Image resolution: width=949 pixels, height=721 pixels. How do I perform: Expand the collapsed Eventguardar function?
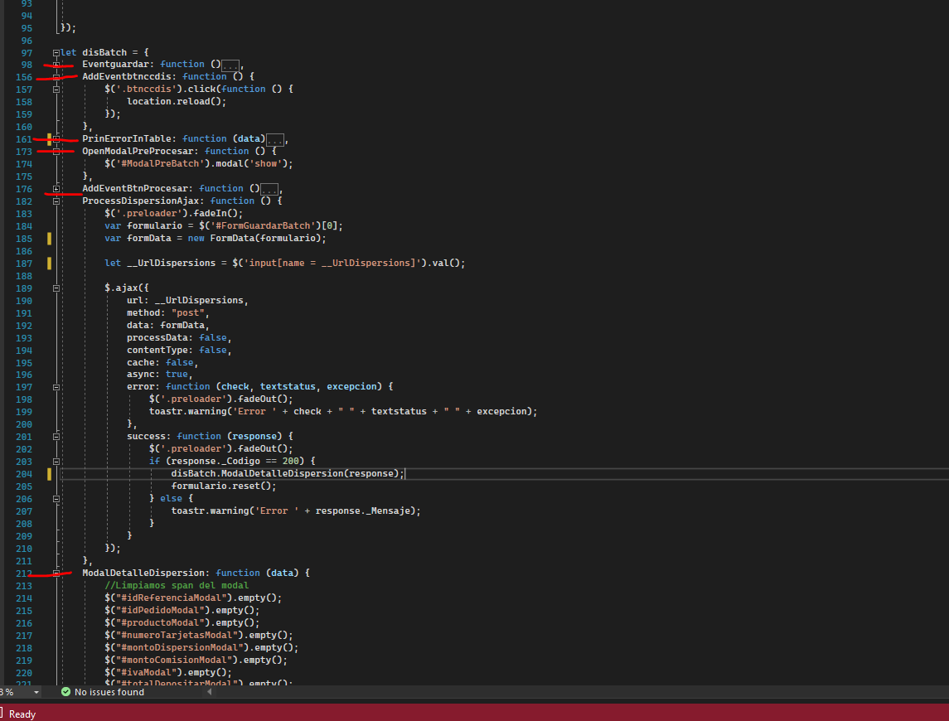tap(56, 65)
